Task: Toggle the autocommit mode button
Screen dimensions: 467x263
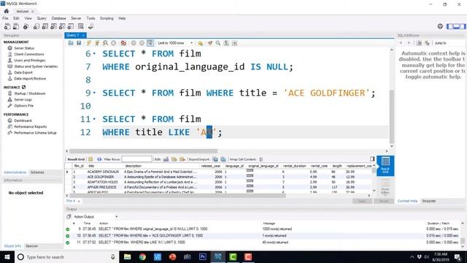Action: point(150,43)
